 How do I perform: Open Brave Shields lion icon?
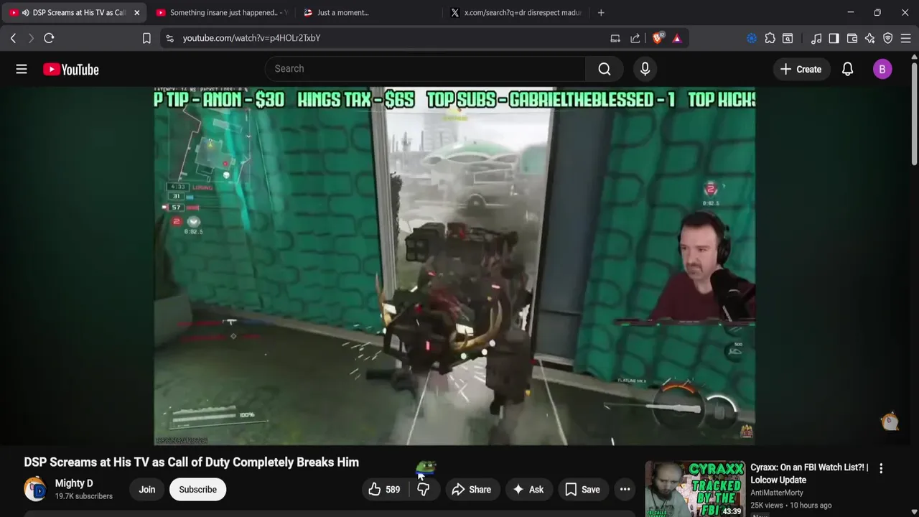657,38
